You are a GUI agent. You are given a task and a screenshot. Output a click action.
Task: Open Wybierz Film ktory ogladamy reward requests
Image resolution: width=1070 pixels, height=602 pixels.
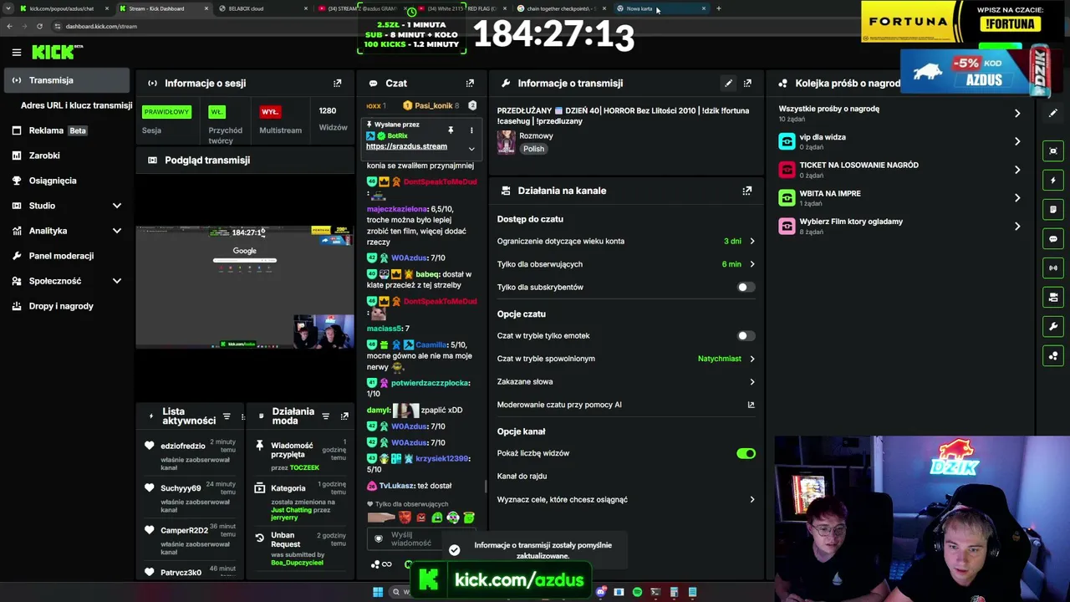pos(900,226)
